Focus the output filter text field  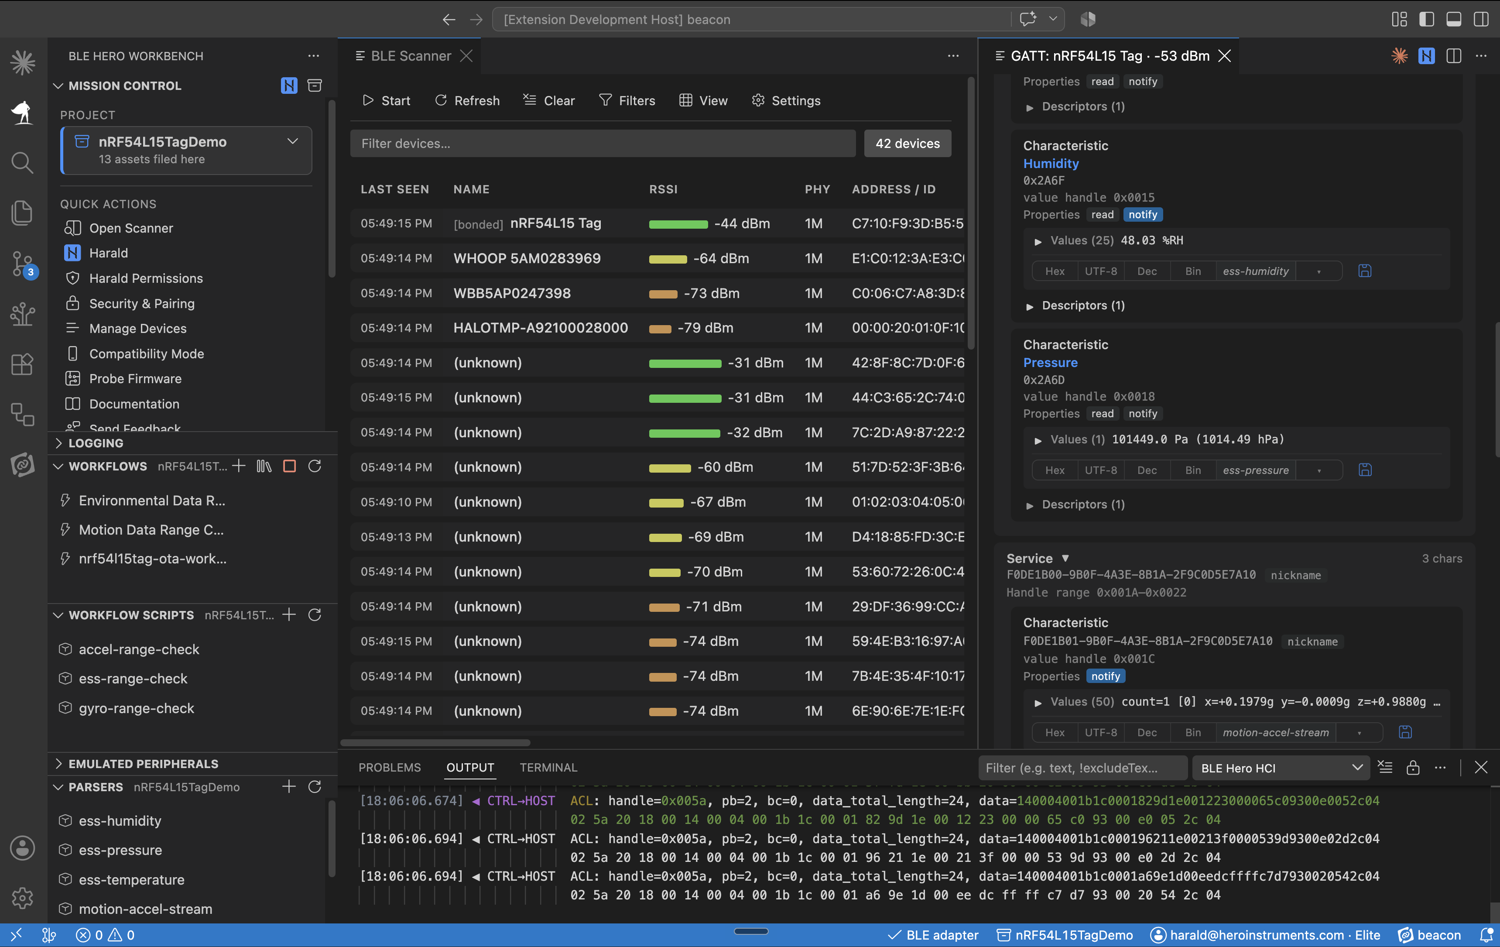(x=1082, y=768)
